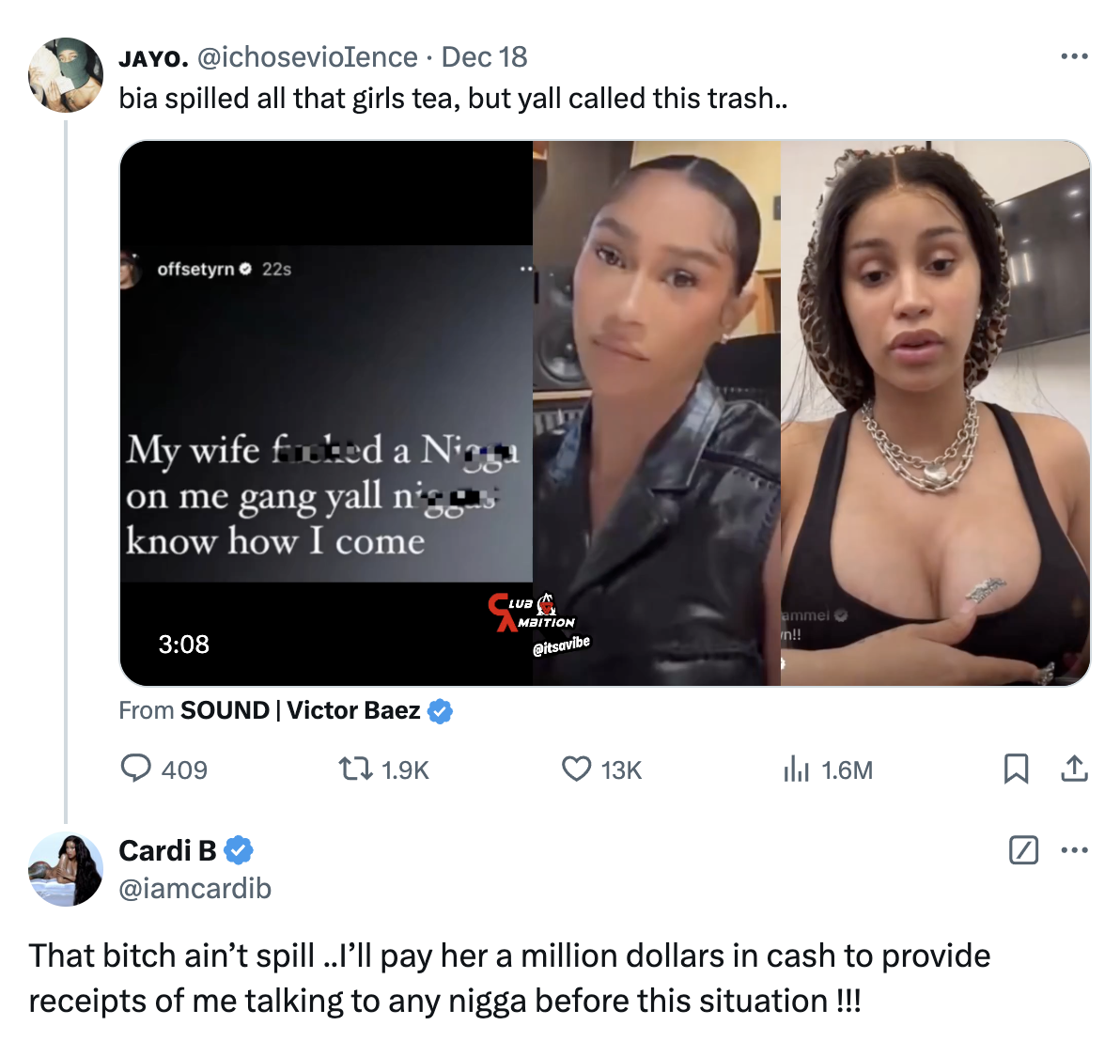Screen dimensions: 1120x1041
Task: Open Cardi B's profile picture
Action: (x=66, y=869)
